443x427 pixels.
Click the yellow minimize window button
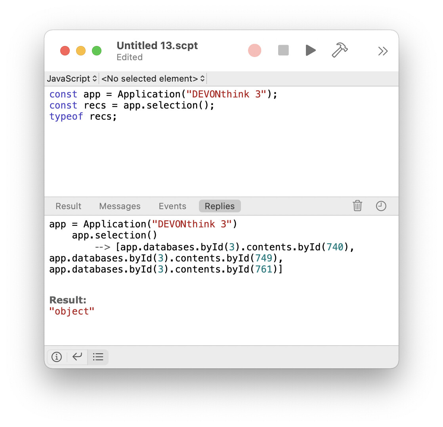(81, 51)
